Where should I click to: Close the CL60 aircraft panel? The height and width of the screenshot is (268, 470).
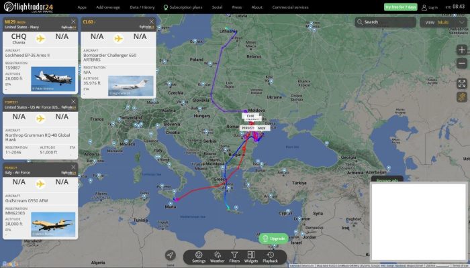[x=151, y=21]
